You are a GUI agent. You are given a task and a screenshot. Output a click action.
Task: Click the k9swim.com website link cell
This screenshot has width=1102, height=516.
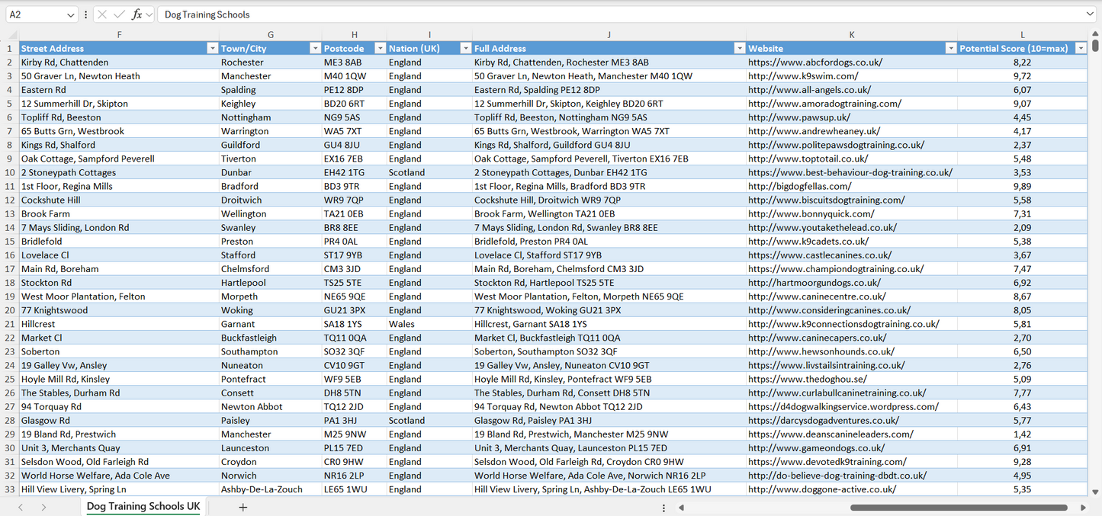(803, 76)
